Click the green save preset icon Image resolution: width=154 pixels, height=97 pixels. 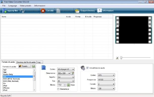pyautogui.click(x=34, y=66)
